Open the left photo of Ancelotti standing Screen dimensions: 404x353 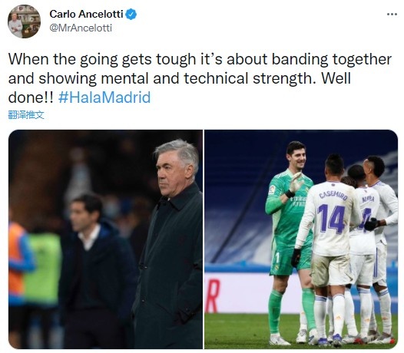(x=106, y=239)
